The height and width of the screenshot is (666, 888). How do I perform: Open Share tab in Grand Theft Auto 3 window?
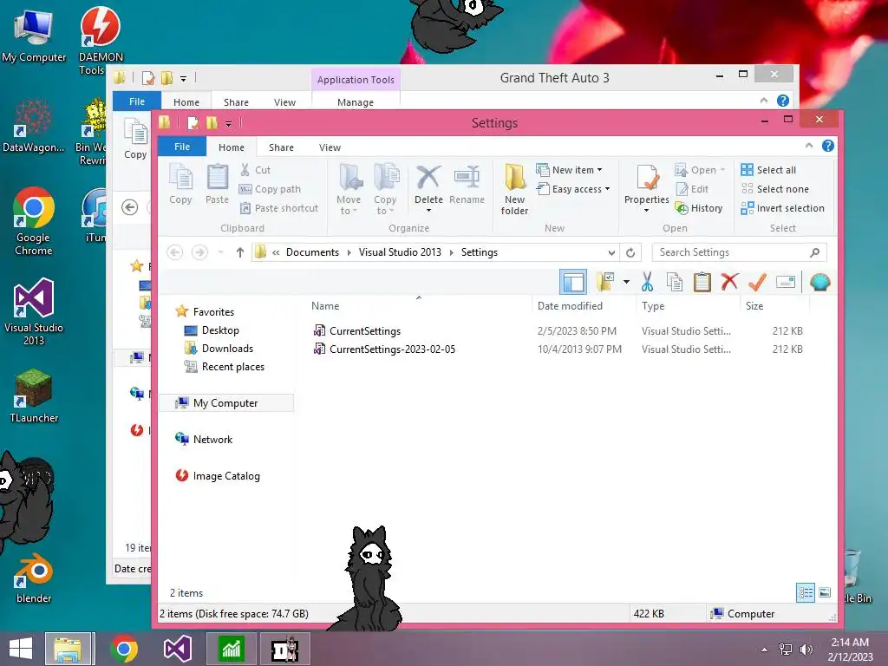tap(236, 102)
